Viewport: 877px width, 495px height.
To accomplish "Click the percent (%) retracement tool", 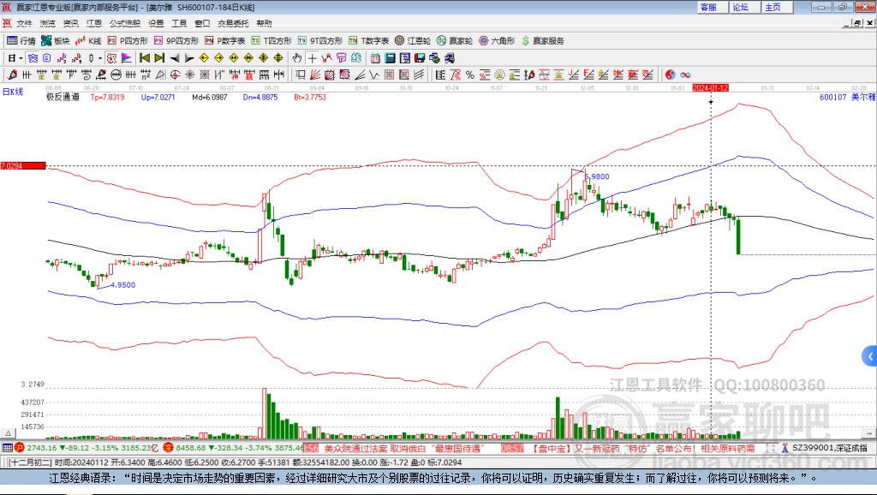I will [470, 75].
